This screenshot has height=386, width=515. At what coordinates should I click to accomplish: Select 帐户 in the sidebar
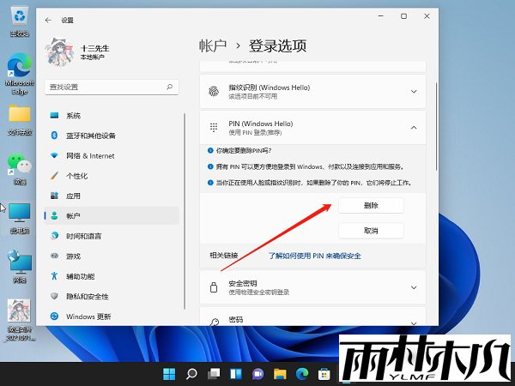pyautogui.click(x=112, y=216)
